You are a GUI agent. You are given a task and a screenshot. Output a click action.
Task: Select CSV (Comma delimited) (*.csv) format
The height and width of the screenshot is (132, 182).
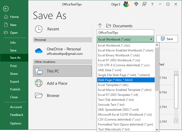[x=126, y=120]
